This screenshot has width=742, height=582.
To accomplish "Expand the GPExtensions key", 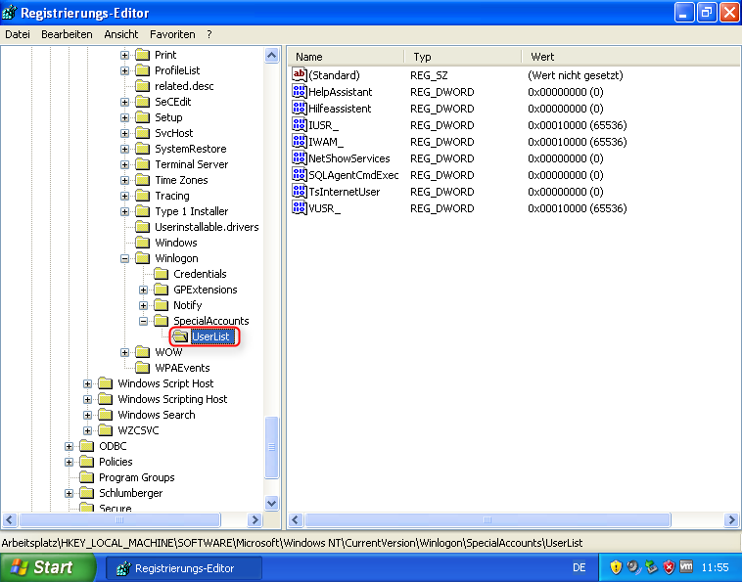I will click(x=143, y=290).
